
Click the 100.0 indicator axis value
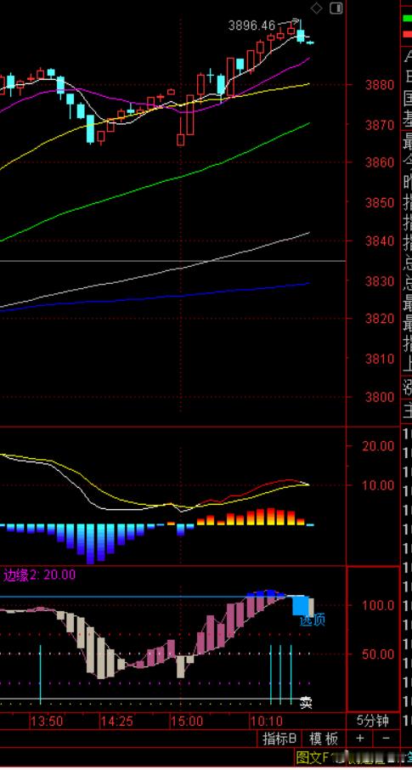pyautogui.click(x=378, y=605)
